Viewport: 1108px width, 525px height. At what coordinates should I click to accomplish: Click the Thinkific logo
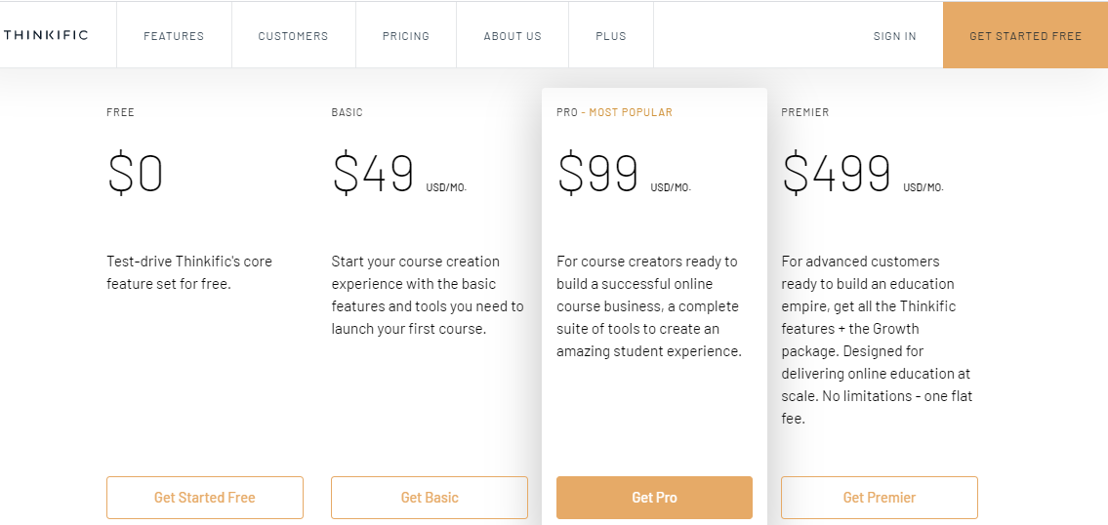[46, 35]
